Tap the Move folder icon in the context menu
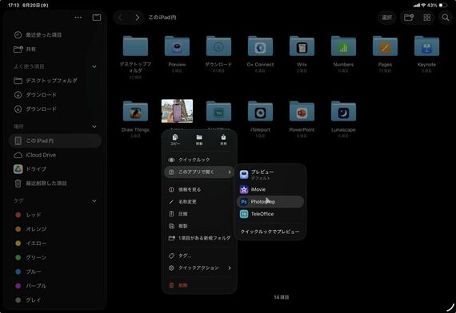Viewport: 456px width, 313px height. pyautogui.click(x=199, y=140)
